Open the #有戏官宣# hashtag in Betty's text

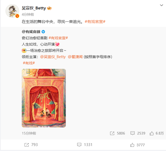click(95, 22)
